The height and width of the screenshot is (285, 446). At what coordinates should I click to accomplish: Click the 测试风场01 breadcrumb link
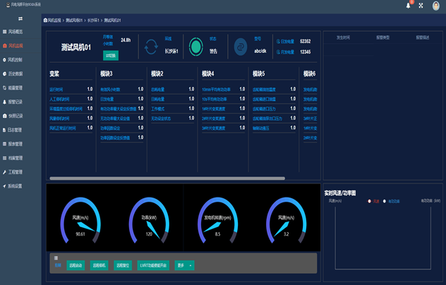[74, 20]
